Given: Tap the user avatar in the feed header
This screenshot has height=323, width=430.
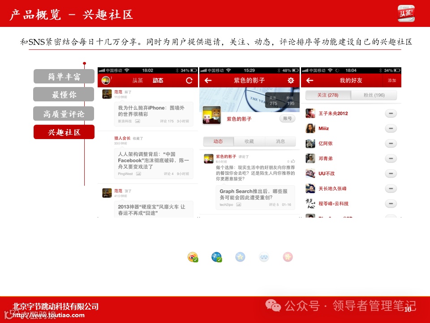Looking at the screenshot, I should click(x=105, y=81).
